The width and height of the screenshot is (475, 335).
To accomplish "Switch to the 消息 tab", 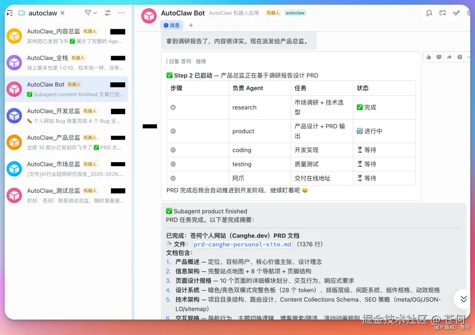I will click(x=172, y=25).
